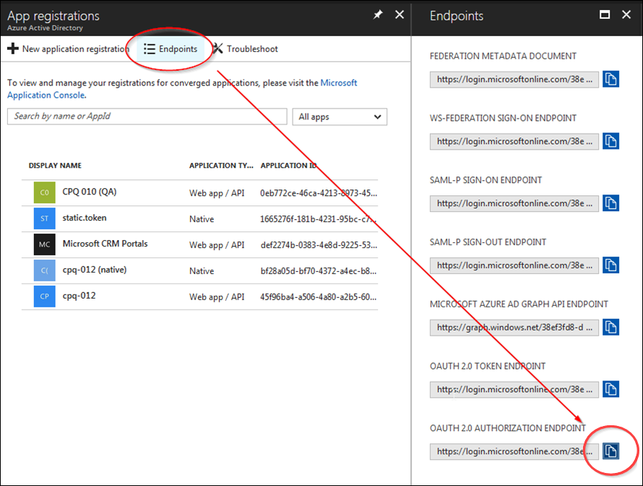The width and height of the screenshot is (643, 486).
Task: Open the Endpoints toolbar item
Action: pyautogui.click(x=171, y=48)
